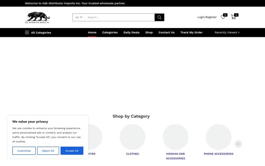Open the Daily Deals menu item

(131, 32)
